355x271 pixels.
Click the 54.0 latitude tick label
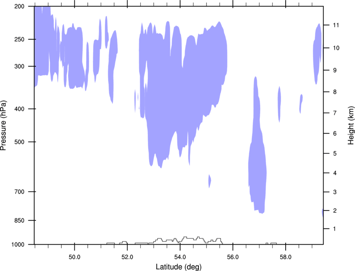[180, 256]
